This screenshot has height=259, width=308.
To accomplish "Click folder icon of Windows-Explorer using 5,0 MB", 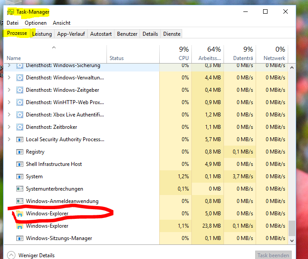I will (19, 214).
